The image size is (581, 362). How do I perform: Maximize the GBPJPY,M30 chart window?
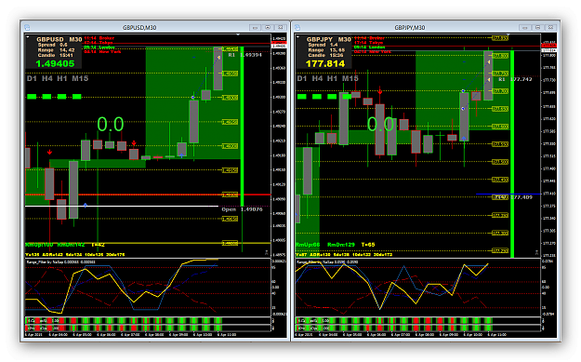tap(538, 27)
